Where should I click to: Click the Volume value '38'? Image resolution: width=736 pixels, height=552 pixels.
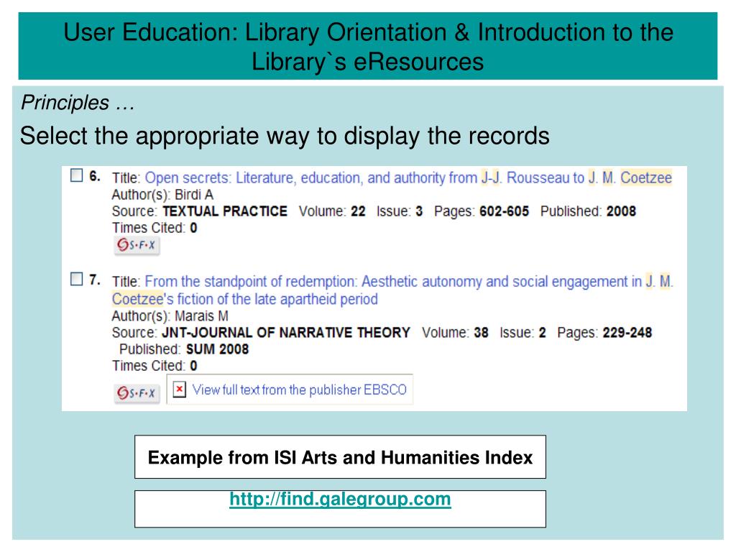coord(481,332)
